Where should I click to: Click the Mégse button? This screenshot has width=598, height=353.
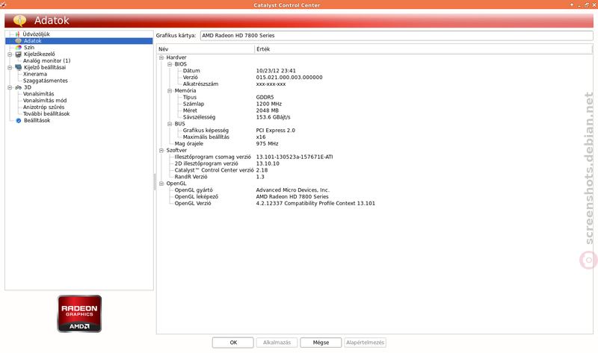[x=321, y=343]
